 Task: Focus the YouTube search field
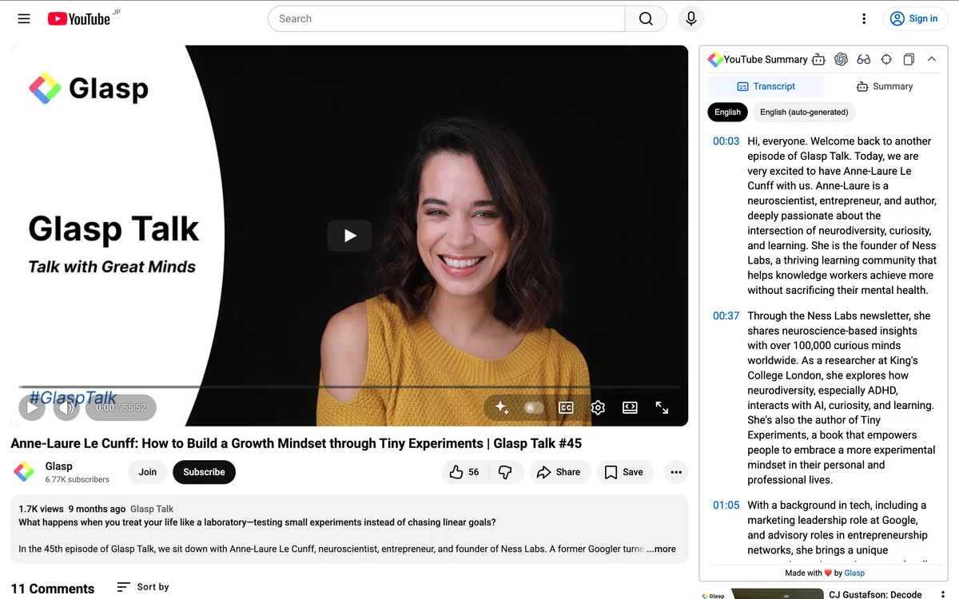click(x=446, y=18)
